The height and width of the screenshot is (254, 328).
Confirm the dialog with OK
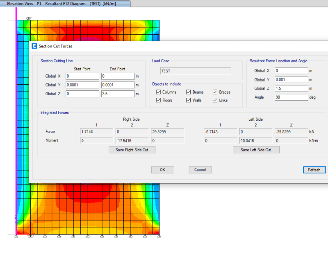(x=162, y=170)
